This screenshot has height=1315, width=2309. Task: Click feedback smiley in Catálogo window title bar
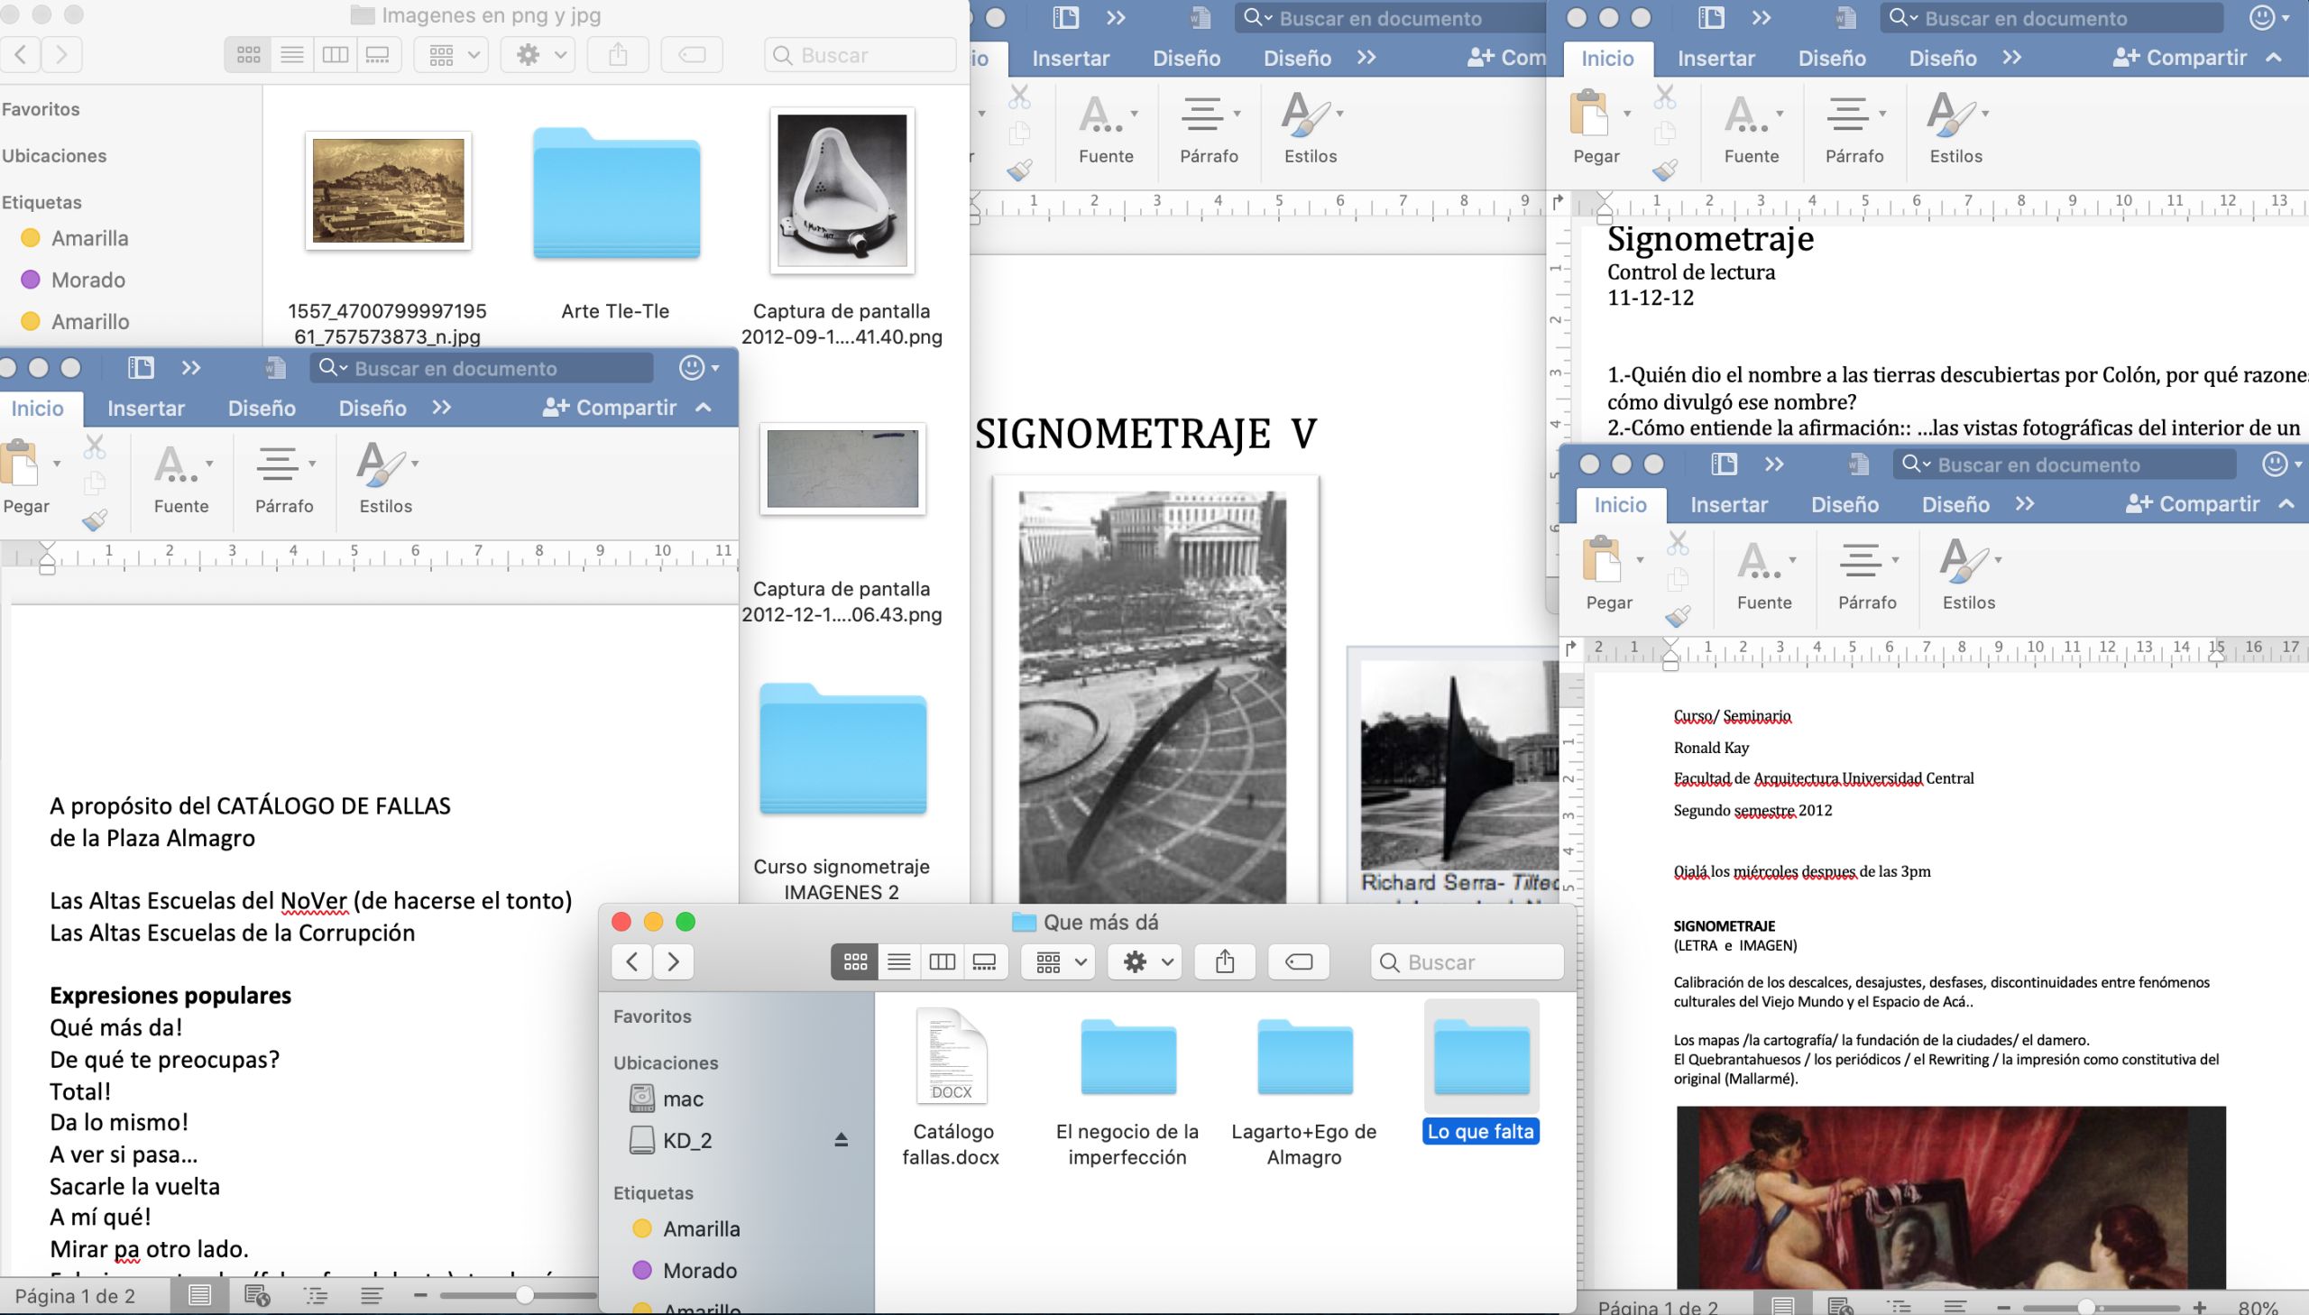pyautogui.click(x=692, y=368)
